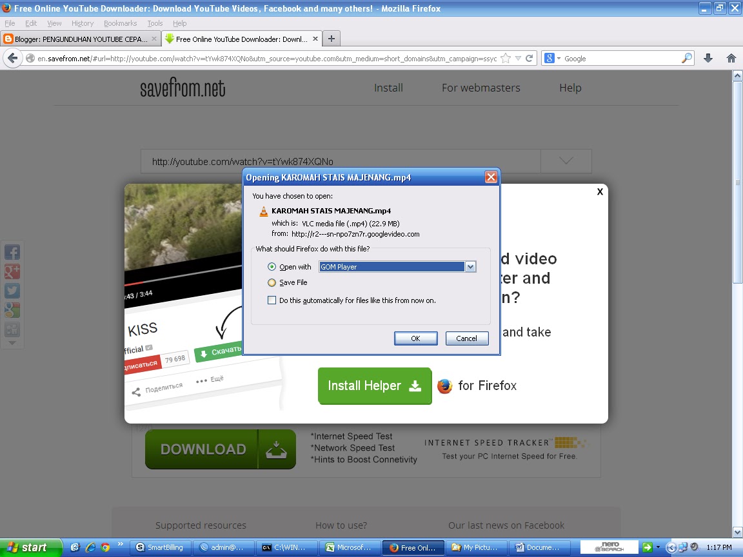743x557 pixels.
Task: Click the VLC cone file icon
Action: pyautogui.click(x=263, y=211)
